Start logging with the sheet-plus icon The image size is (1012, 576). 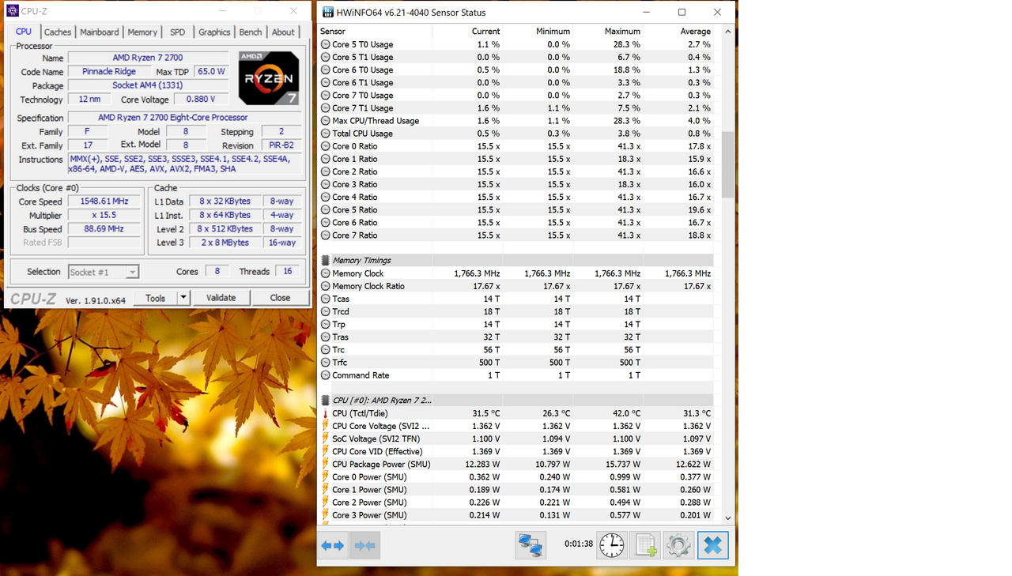point(646,545)
